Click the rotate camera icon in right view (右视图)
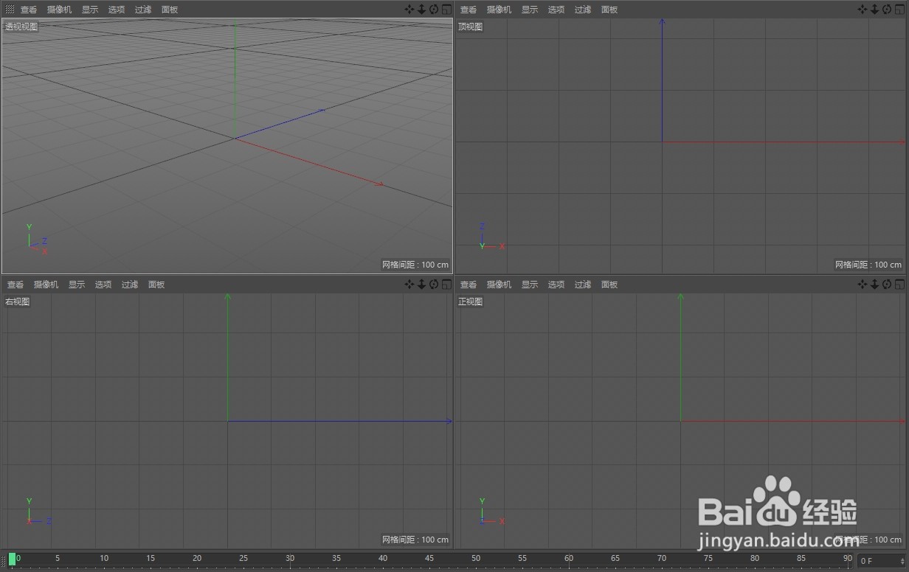Image resolution: width=909 pixels, height=572 pixels. 434,285
